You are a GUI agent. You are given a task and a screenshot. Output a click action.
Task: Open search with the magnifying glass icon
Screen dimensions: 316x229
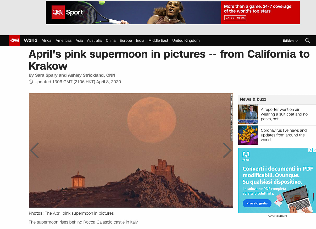(x=308, y=40)
